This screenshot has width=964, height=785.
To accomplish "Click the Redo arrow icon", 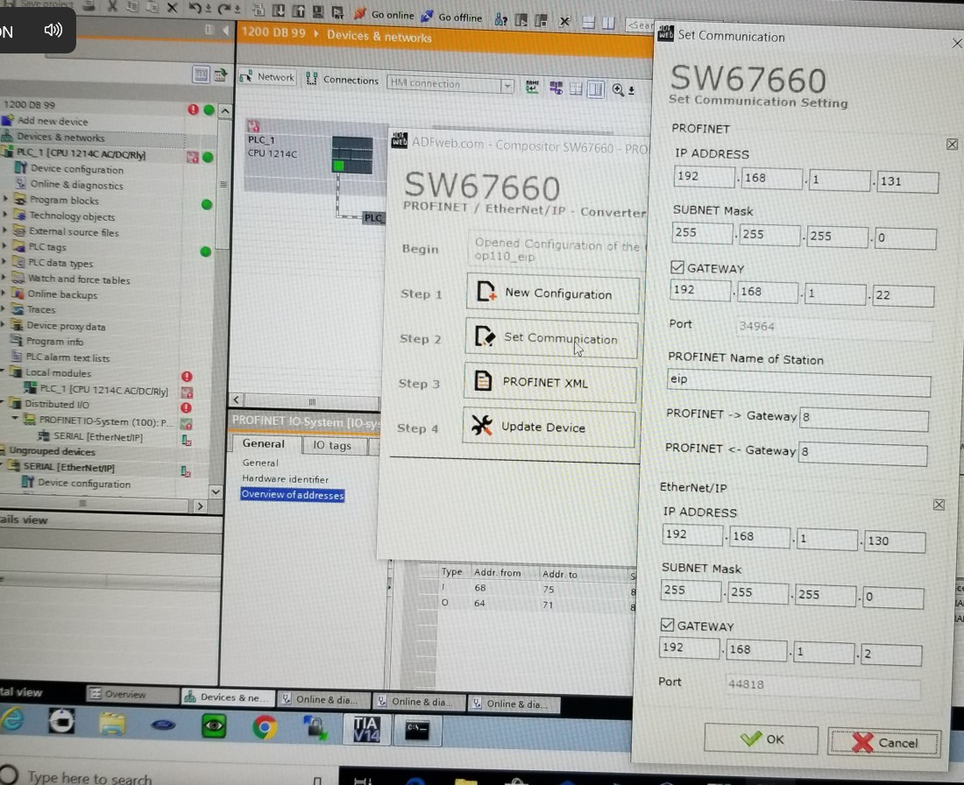I will pyautogui.click(x=223, y=9).
